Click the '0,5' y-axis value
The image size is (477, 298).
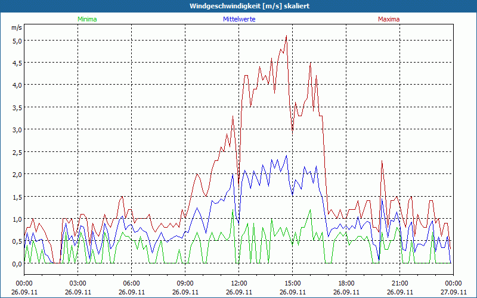[17, 242]
